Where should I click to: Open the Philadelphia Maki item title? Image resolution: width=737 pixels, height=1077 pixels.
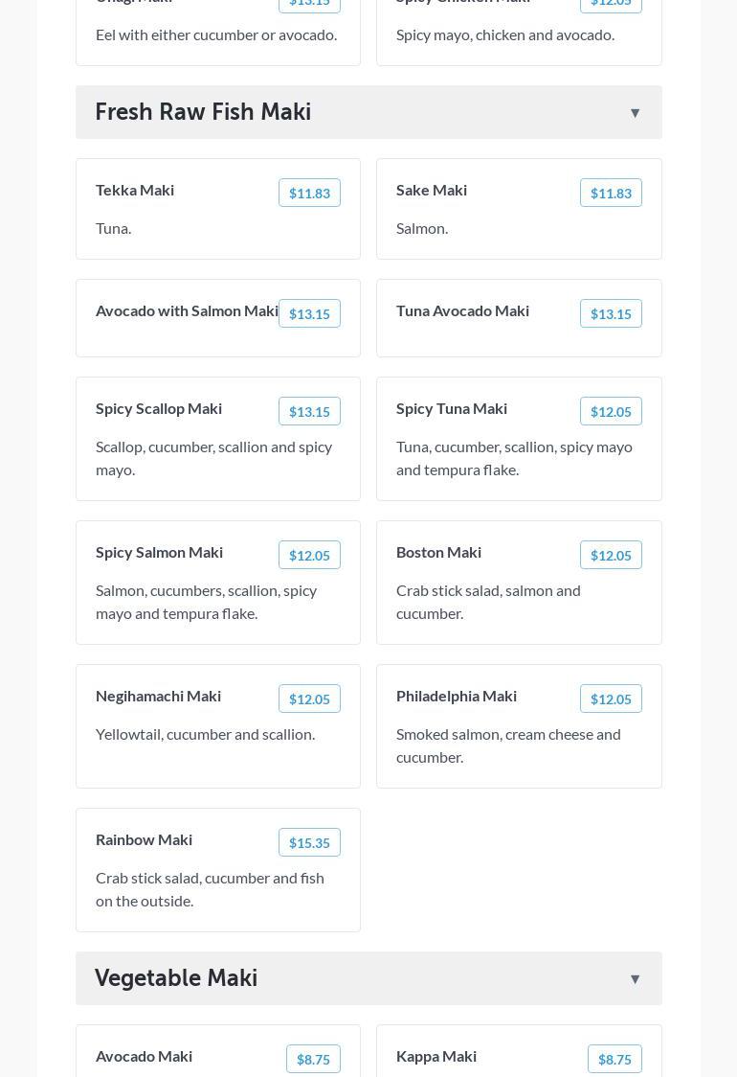457,697
